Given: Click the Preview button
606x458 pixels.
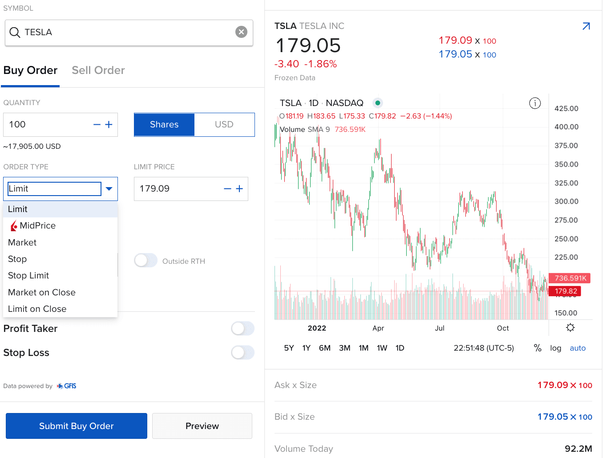Looking at the screenshot, I should tap(202, 426).
